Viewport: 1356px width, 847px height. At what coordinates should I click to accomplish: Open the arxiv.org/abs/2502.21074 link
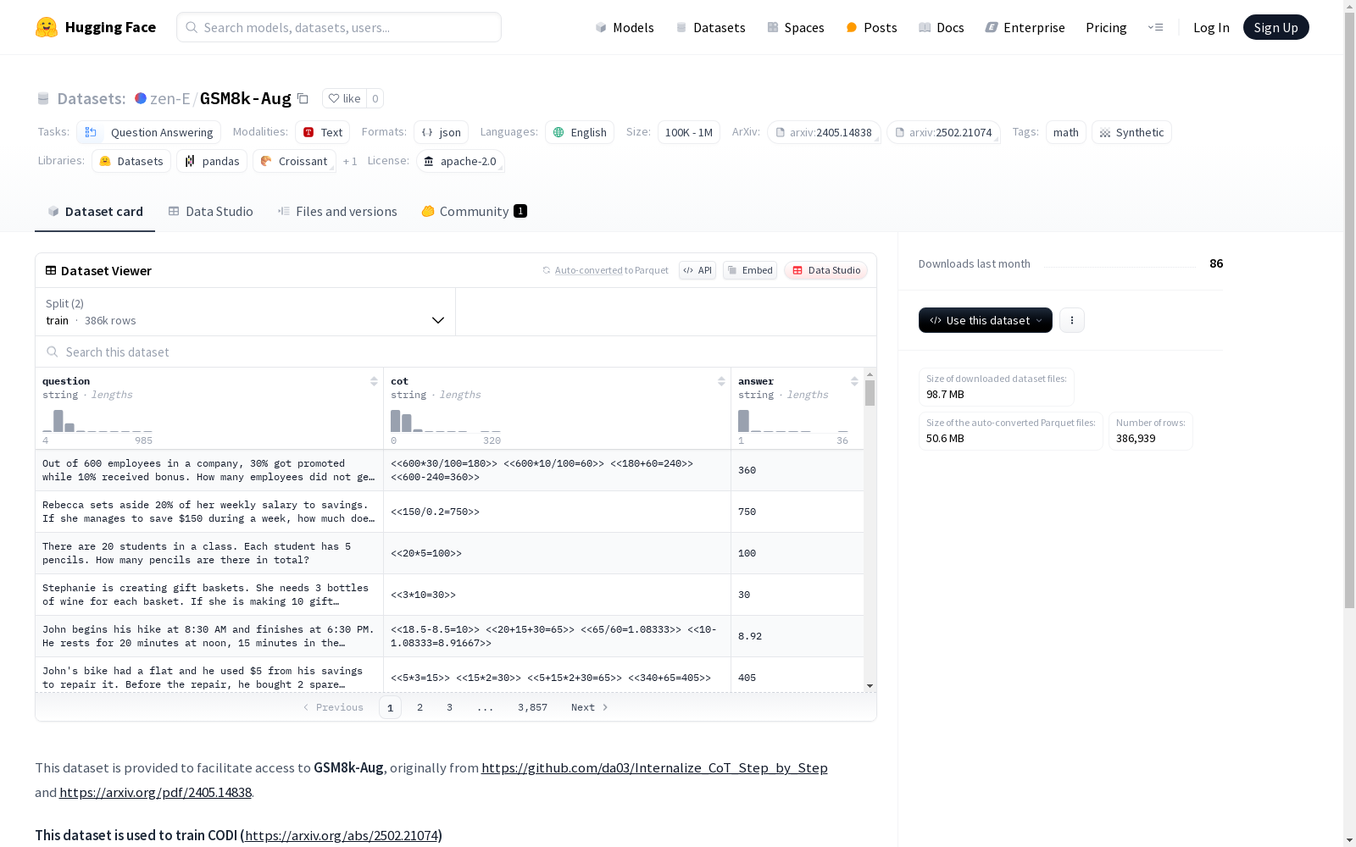click(x=342, y=835)
